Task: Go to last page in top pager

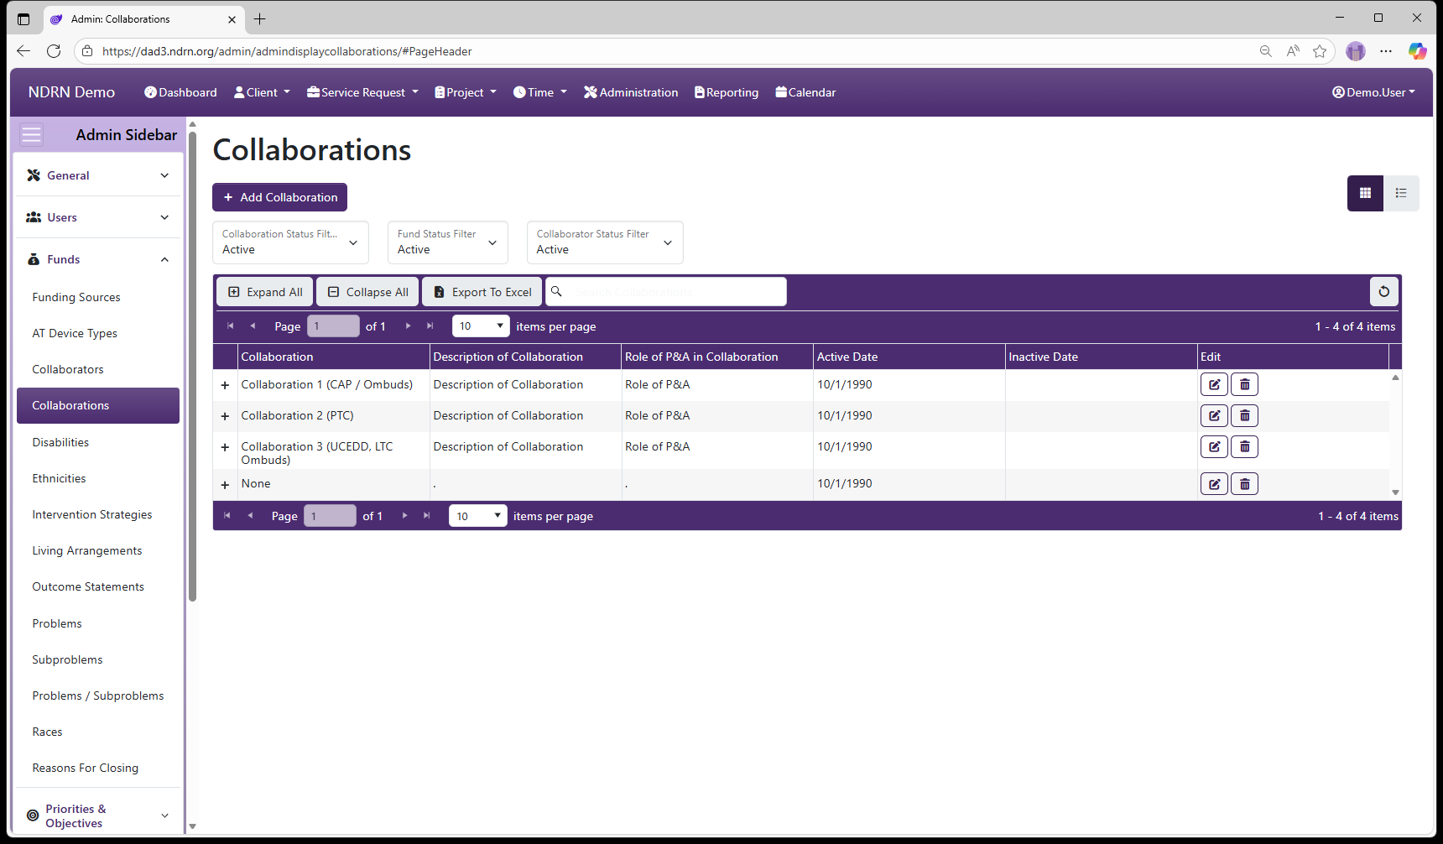Action: [430, 326]
